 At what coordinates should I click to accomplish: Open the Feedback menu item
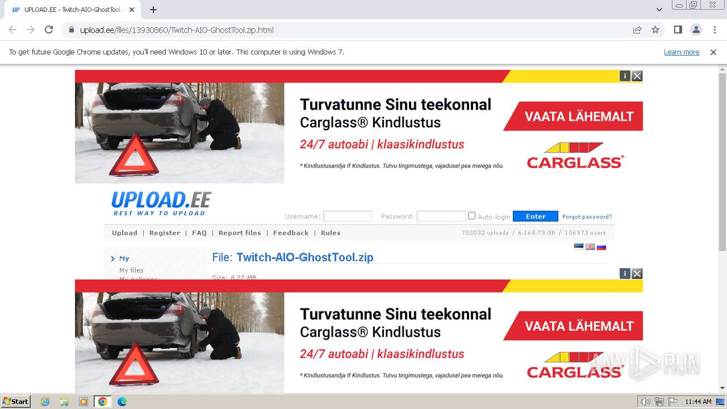point(291,233)
